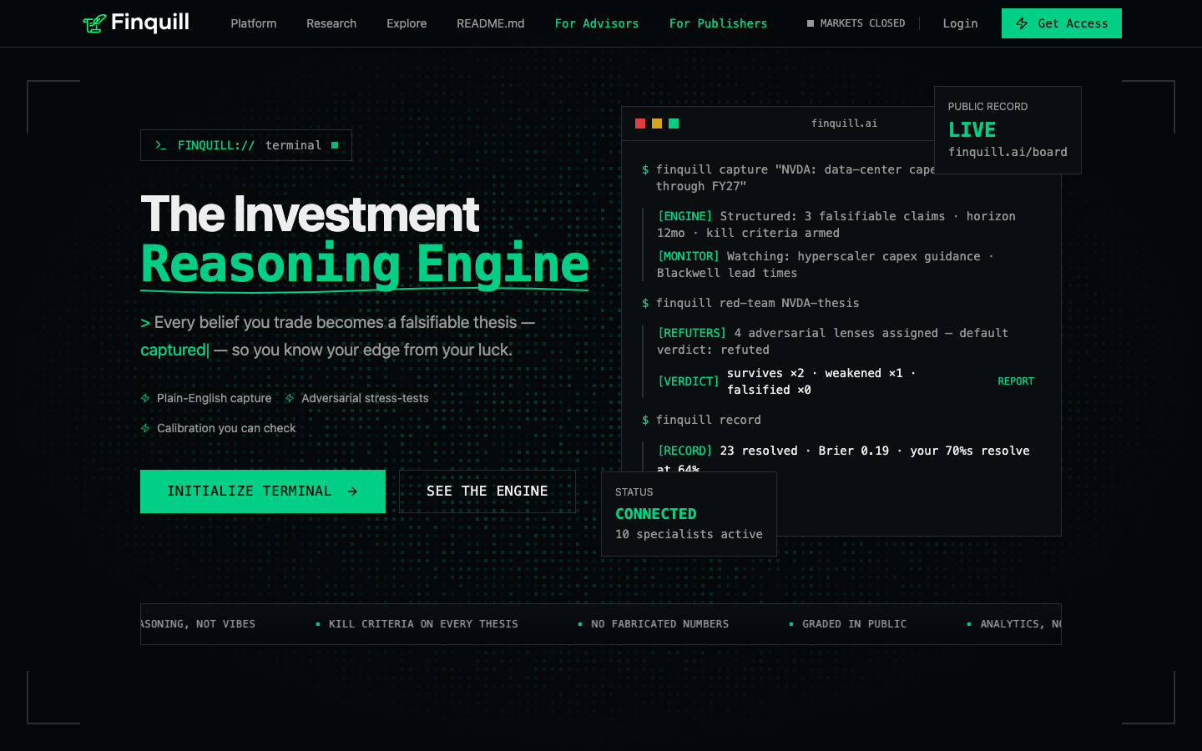Click the red window dot in terminal
This screenshot has width=1202, height=751.
640,123
